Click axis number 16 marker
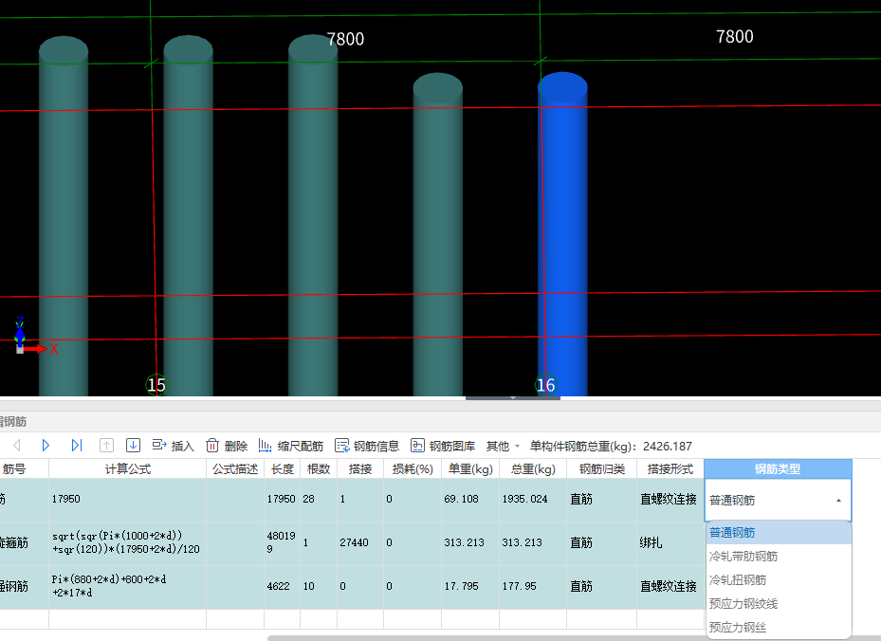 coord(545,385)
